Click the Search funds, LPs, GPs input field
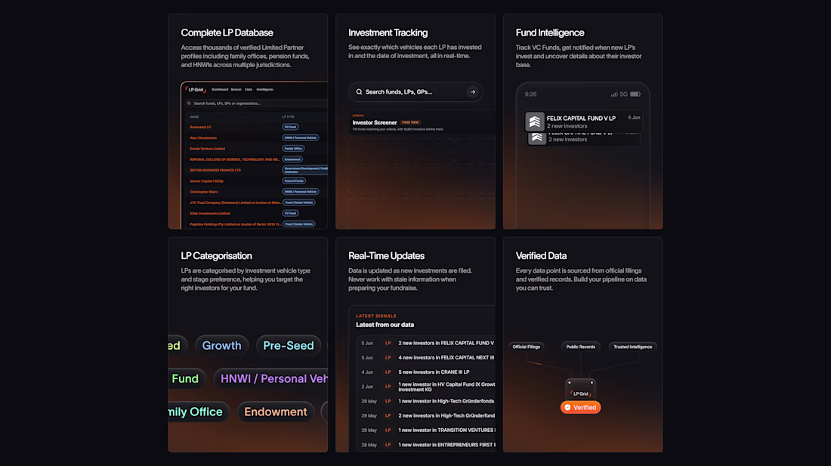Screen dimensions: 831x466 tap(415, 91)
